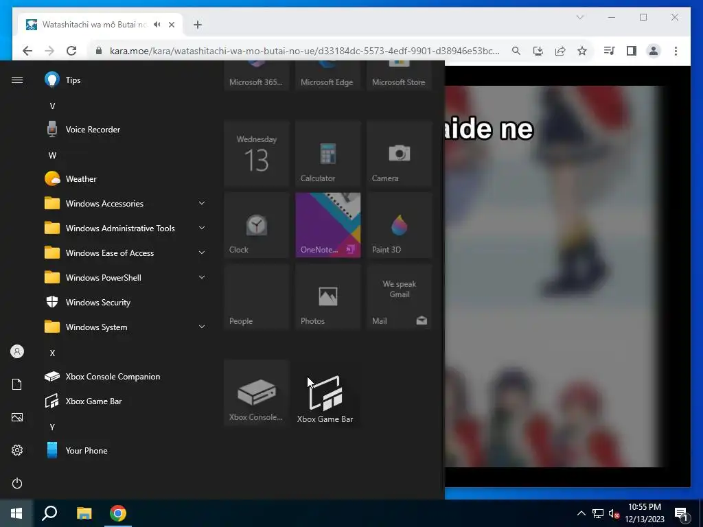The width and height of the screenshot is (703, 527).
Task: Expand Windows Accessories folder chevron
Action: [x=202, y=203]
